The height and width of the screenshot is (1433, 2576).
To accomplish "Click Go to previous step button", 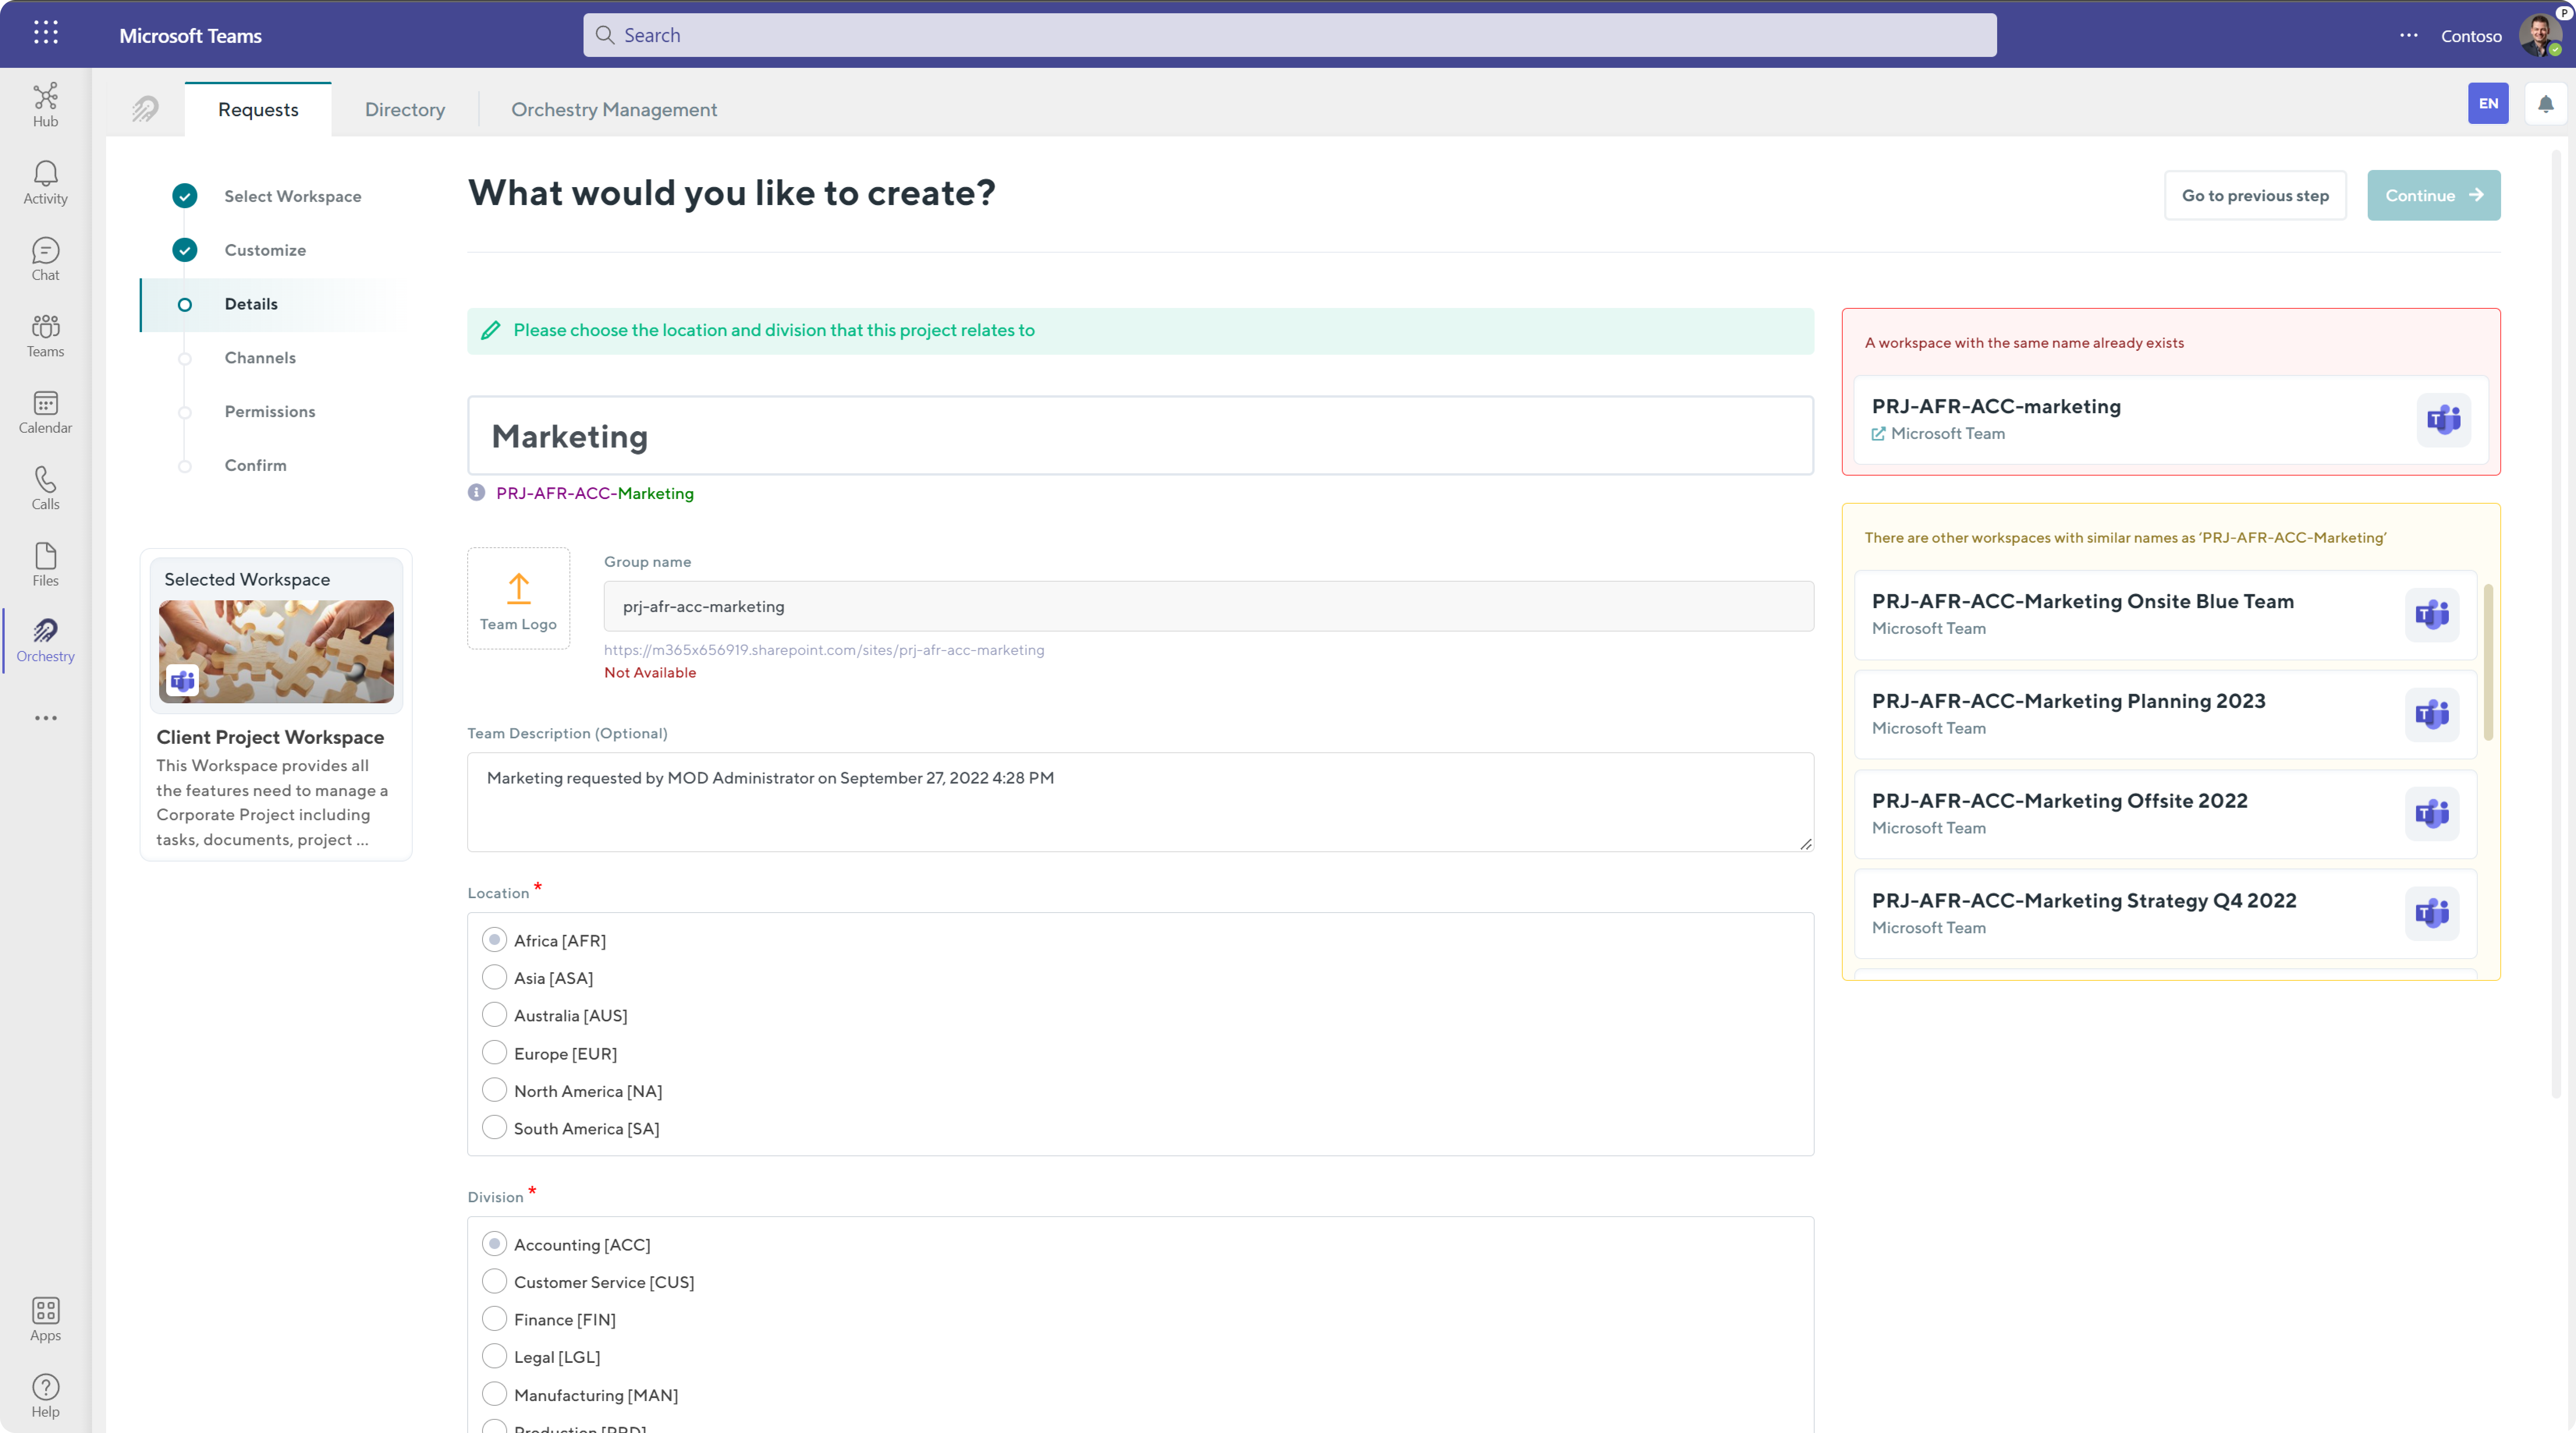I will 2255,195.
